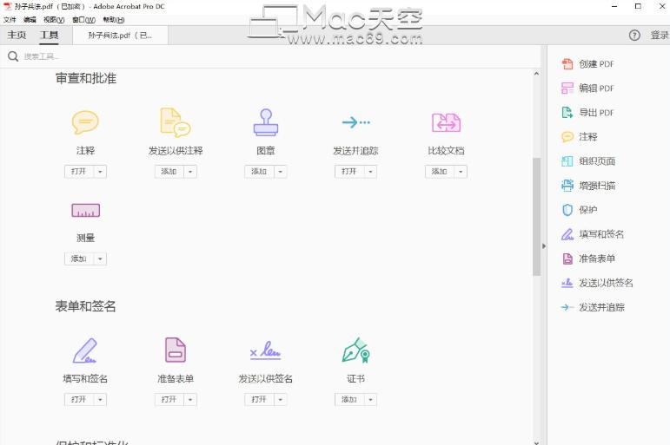Screen dimensions: 670x445
Task: Expand dropdown arrow under 准备表单 tool
Action: click(x=190, y=400)
